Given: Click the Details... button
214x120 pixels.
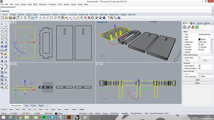Looking at the screenshot, I should point(198,83).
